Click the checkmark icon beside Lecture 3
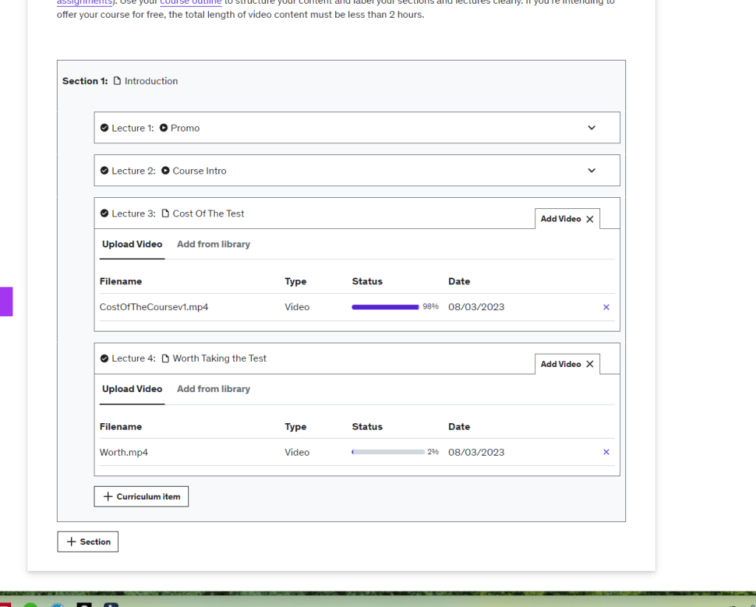Viewport: 756px width, 607px height. tap(104, 213)
